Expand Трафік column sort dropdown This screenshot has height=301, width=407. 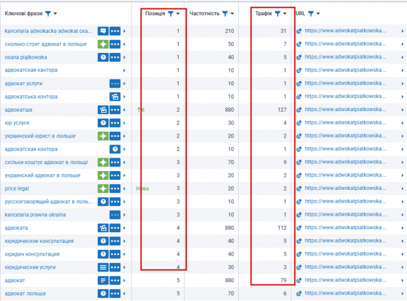point(285,14)
